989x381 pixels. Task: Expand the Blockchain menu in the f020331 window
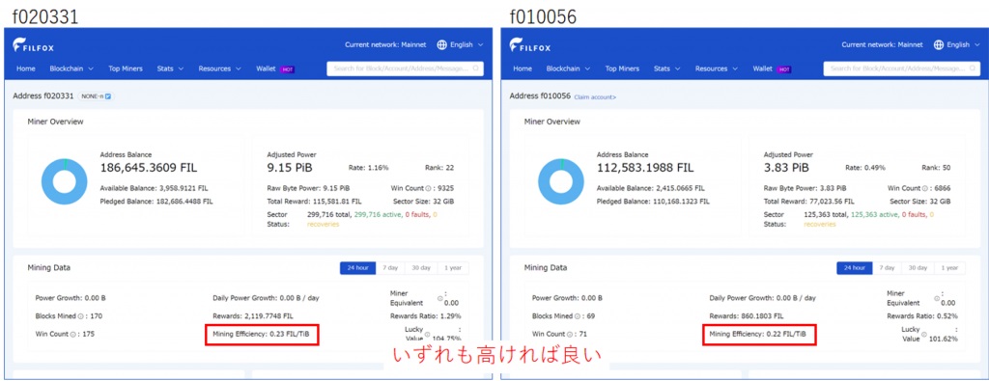point(71,68)
